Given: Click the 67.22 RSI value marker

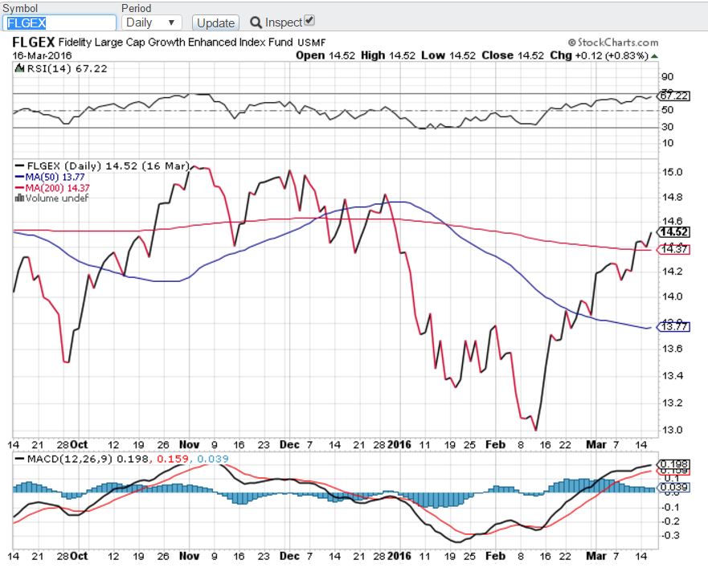Looking at the screenshot, I should pyautogui.click(x=673, y=96).
